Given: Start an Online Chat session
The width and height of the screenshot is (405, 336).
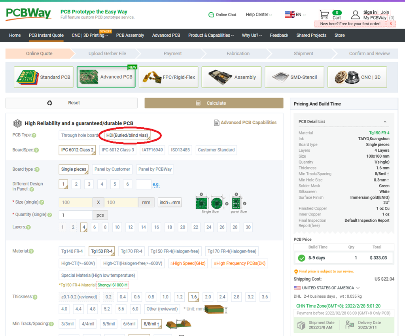Looking at the screenshot, I should [x=222, y=14].
